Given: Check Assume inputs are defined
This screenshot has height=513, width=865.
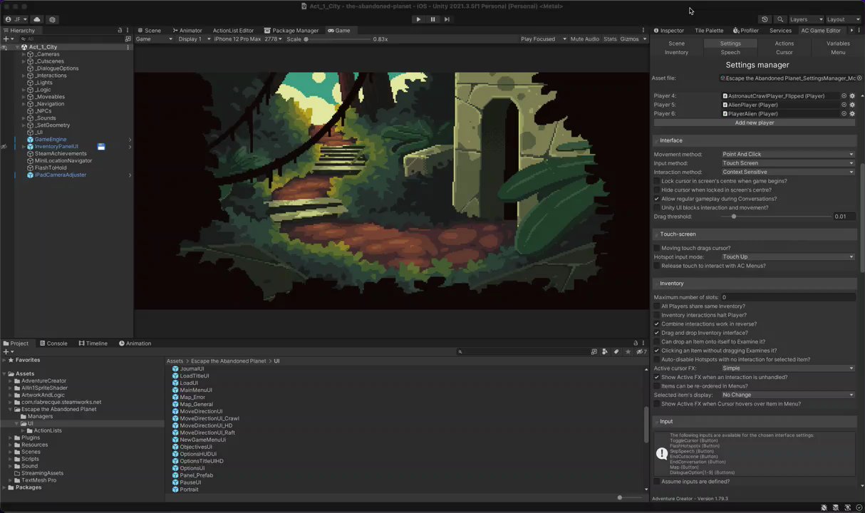Looking at the screenshot, I should click(x=657, y=482).
